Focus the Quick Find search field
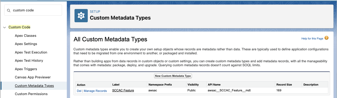The height and width of the screenshot is (98, 337). pyautogui.click(x=33, y=10)
